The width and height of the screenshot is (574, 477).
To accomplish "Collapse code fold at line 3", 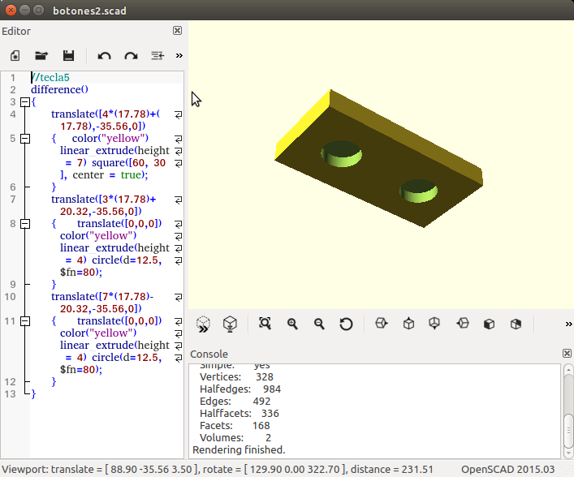I will (x=25, y=102).
